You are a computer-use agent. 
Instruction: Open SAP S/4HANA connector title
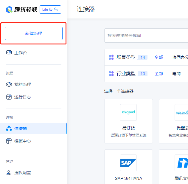pos(128,178)
